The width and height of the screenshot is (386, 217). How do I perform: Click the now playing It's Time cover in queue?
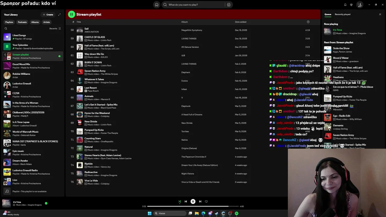point(327,31)
